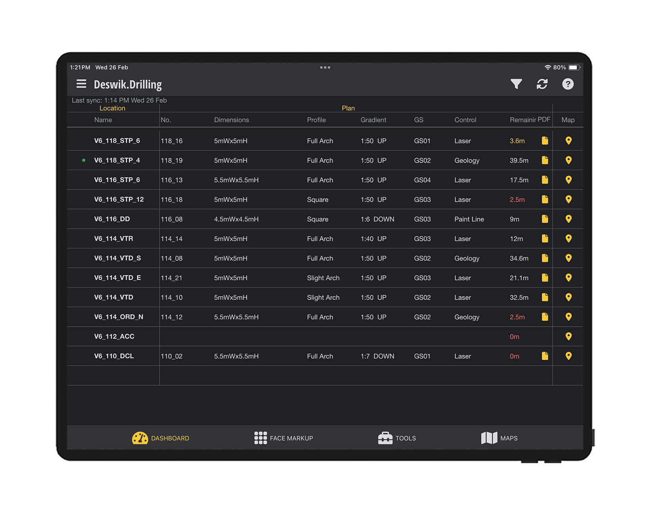The height and width of the screenshot is (515, 648).
Task: Switch to the Face Markup tab
Action: pyautogui.click(x=284, y=438)
